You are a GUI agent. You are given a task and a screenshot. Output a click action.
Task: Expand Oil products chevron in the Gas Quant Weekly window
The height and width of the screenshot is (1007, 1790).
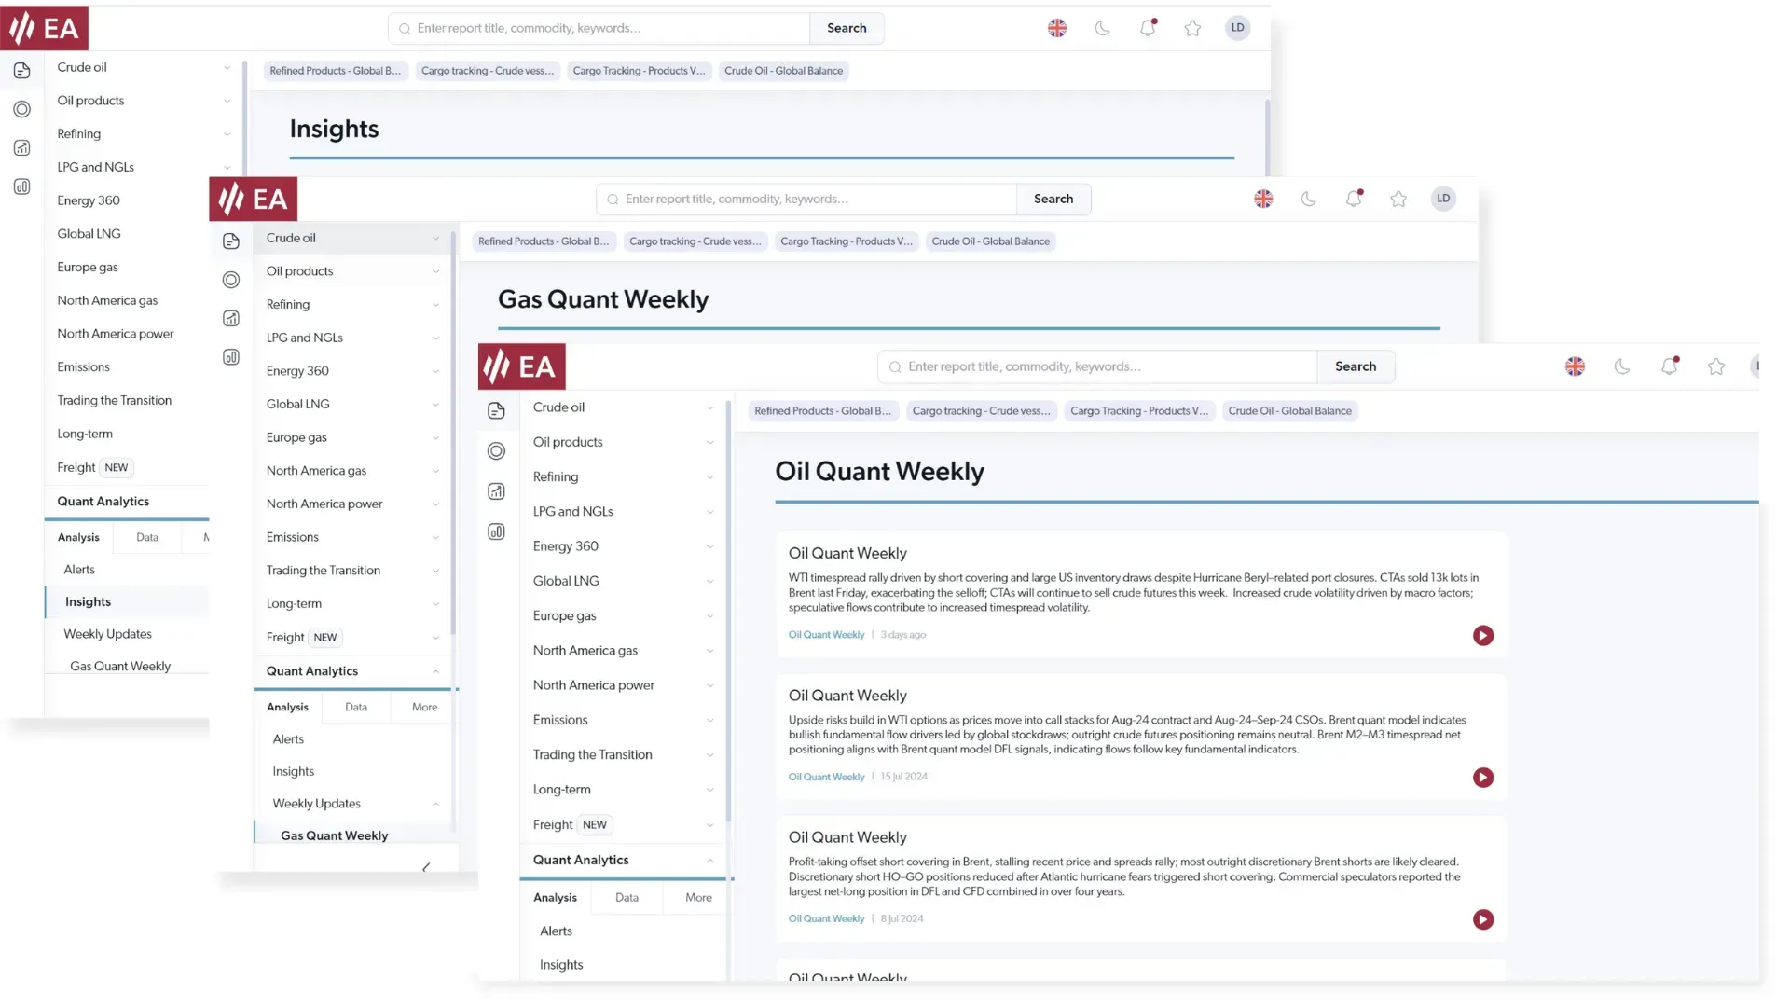[435, 271]
